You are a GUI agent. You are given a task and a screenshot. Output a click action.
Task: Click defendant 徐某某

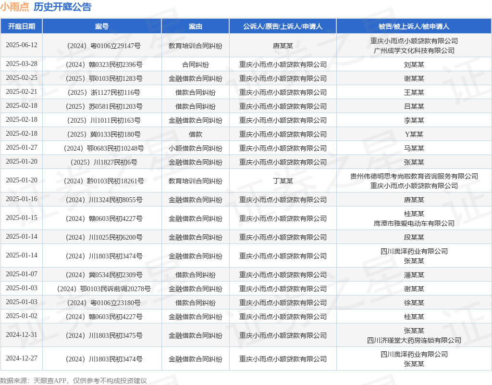[414, 303]
